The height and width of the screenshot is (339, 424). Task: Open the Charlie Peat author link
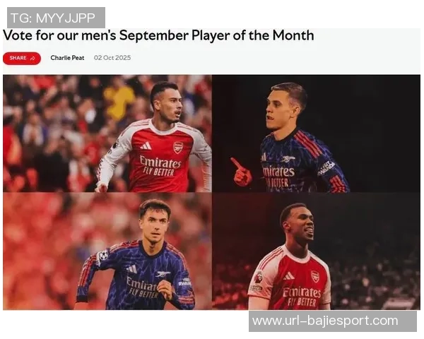(67, 58)
